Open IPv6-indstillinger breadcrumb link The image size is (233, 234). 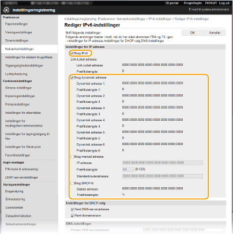point(160,19)
